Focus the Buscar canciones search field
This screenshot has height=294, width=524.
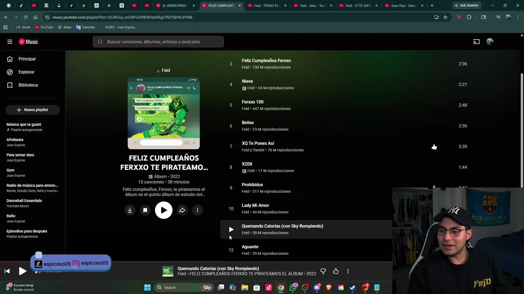pyautogui.click(x=158, y=42)
